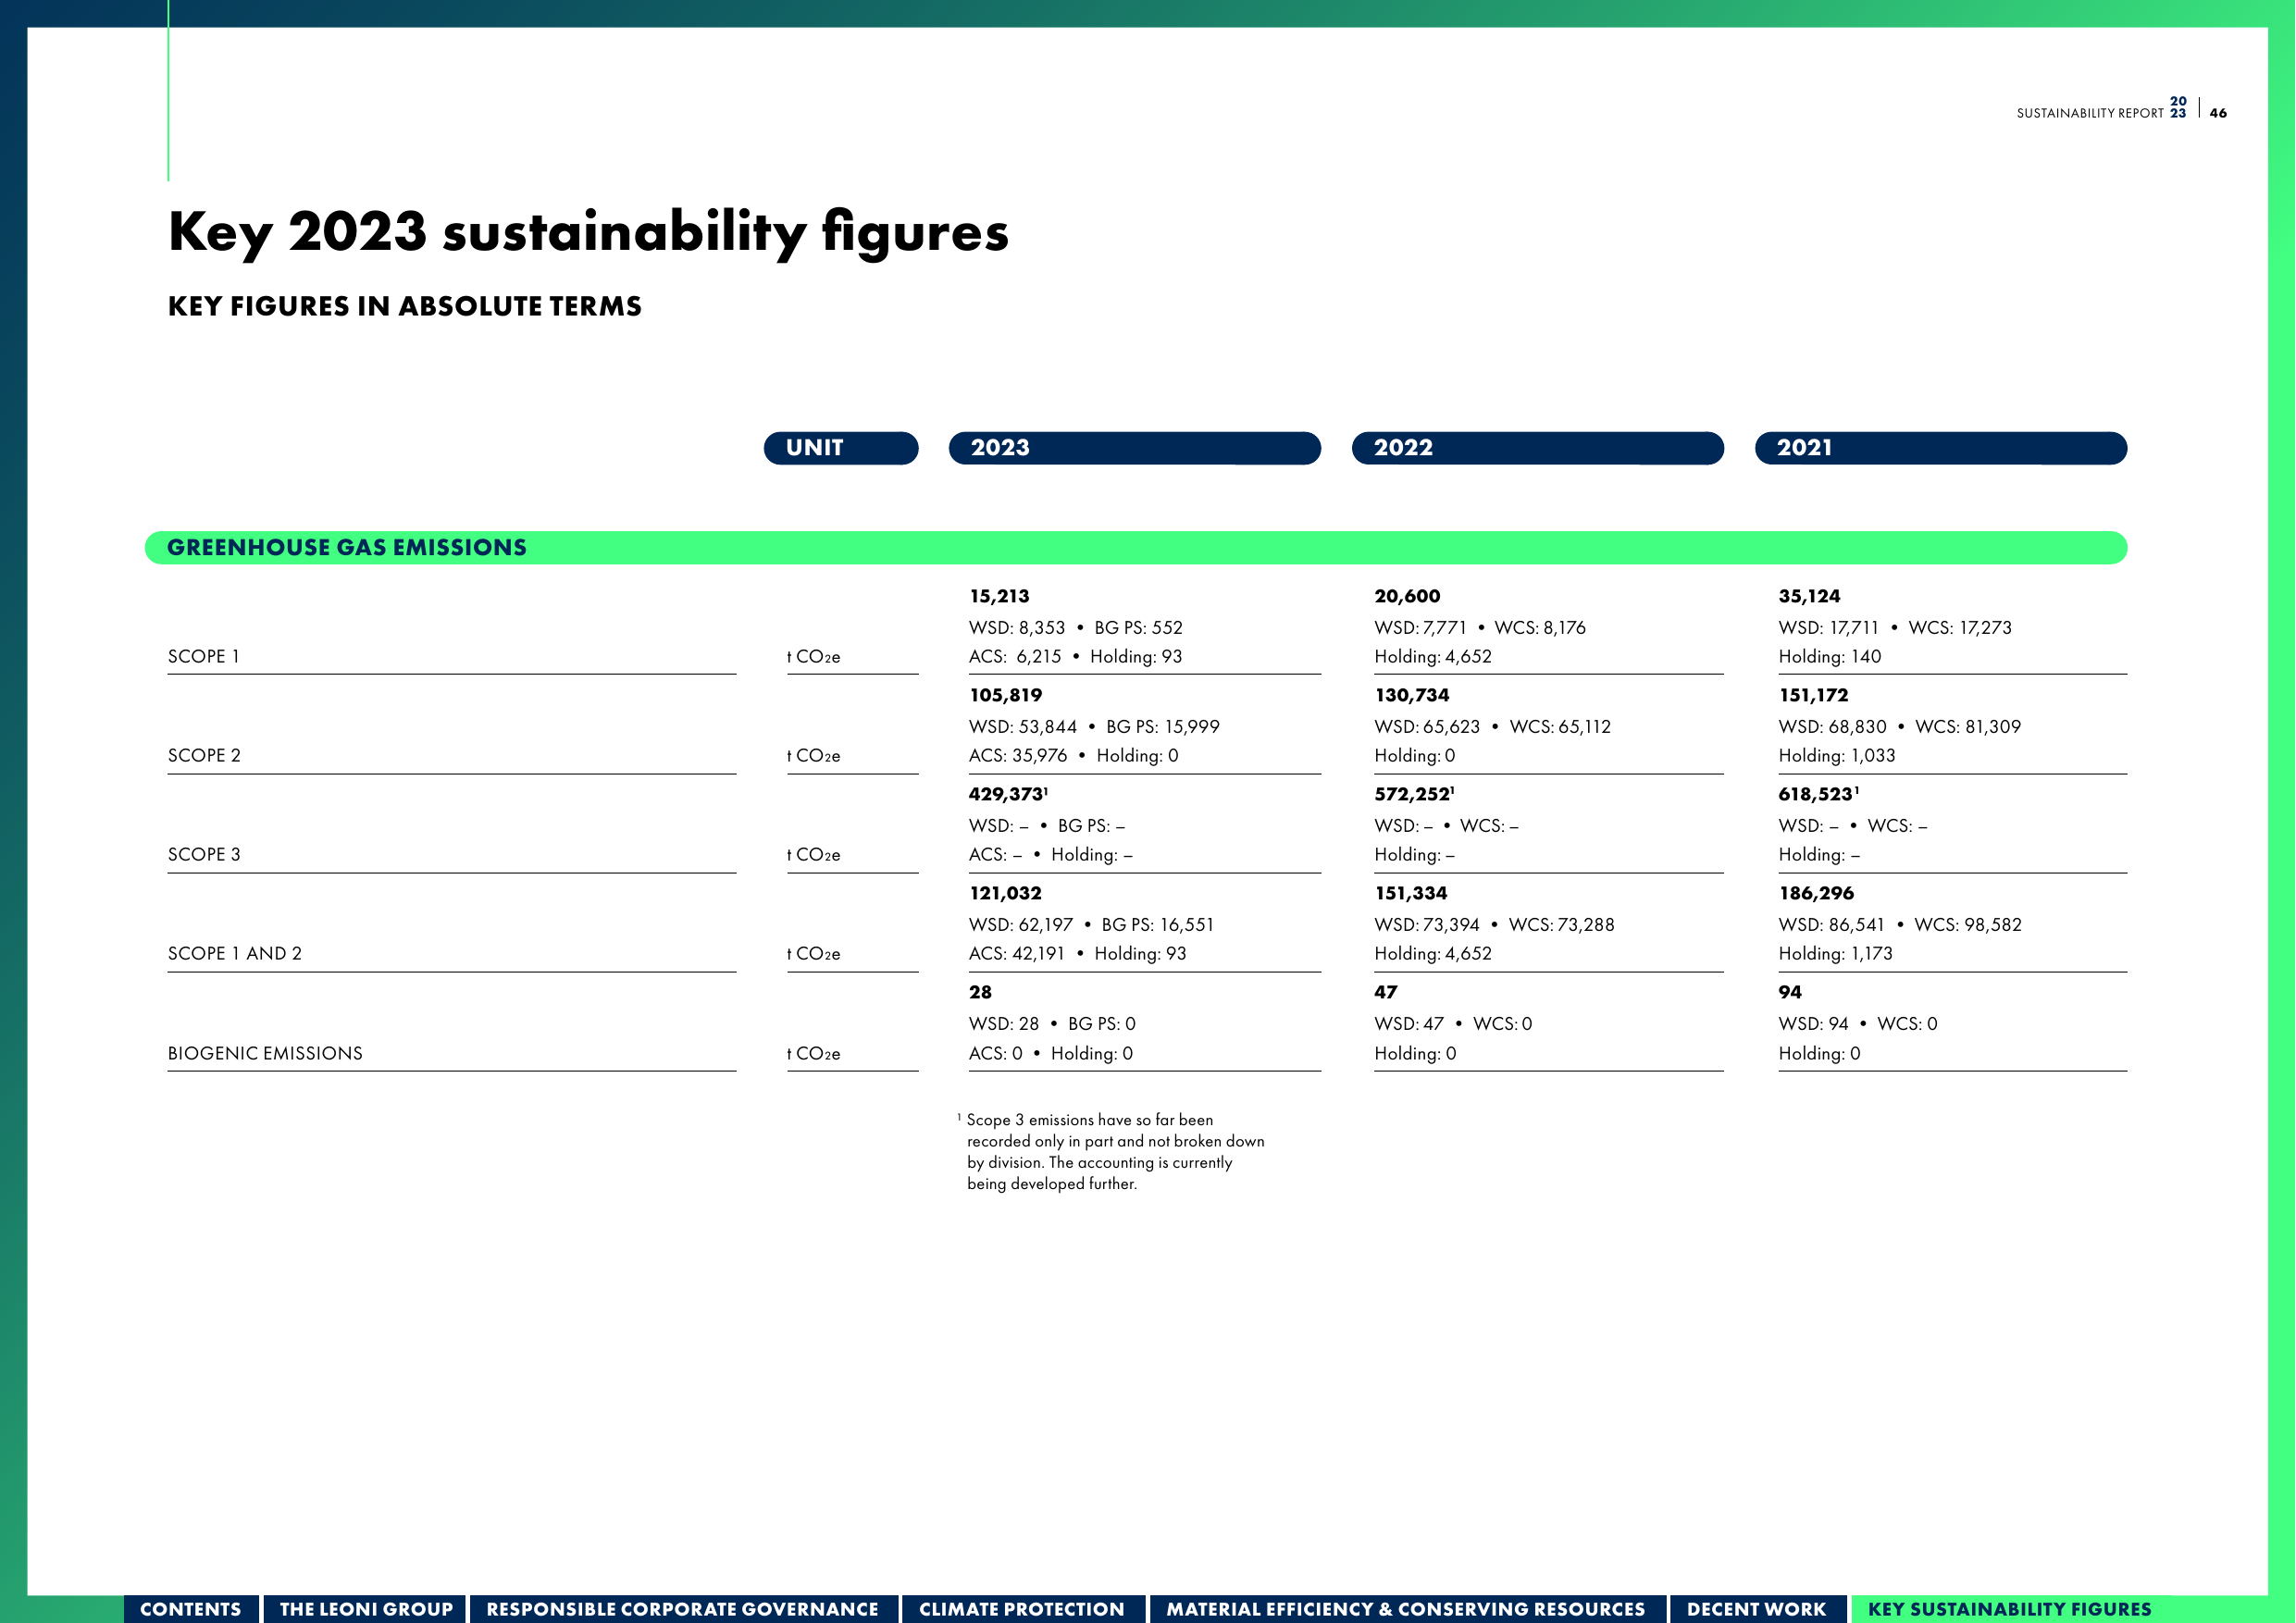Open MATERIAL EFFICIENCY & CONSERVING RESOURCES tab

tap(1406, 1608)
